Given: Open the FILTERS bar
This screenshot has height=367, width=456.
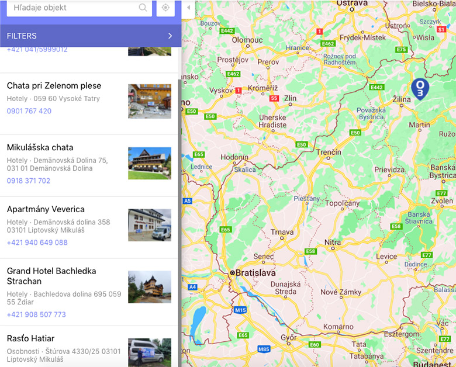Looking at the screenshot, I should coord(91,36).
